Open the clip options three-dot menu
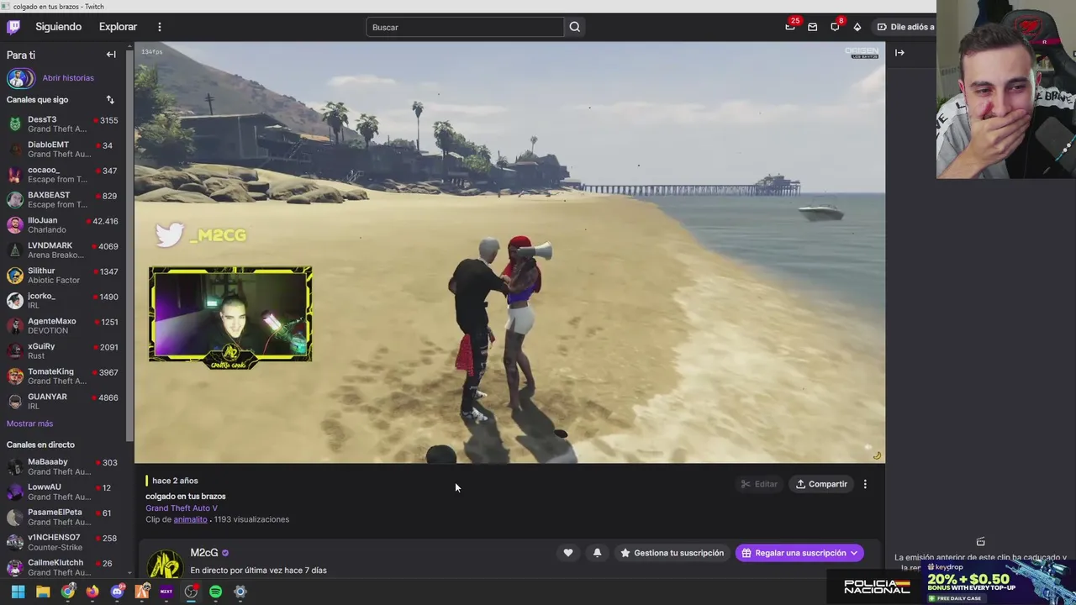Screen dimensions: 1076x605 click(865, 484)
